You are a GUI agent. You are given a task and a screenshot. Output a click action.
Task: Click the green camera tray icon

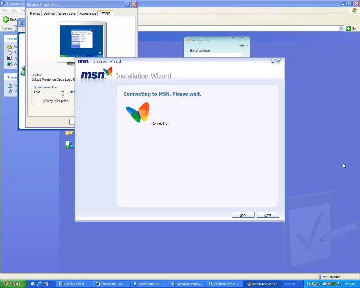coord(334,284)
